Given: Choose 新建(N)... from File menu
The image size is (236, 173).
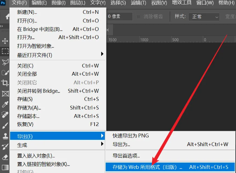Looking at the screenshot, I should click(x=58, y=12).
